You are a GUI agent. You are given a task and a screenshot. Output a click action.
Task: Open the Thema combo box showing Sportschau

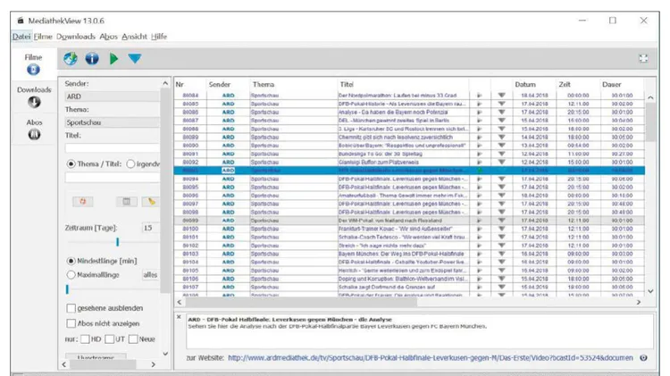click(x=112, y=122)
